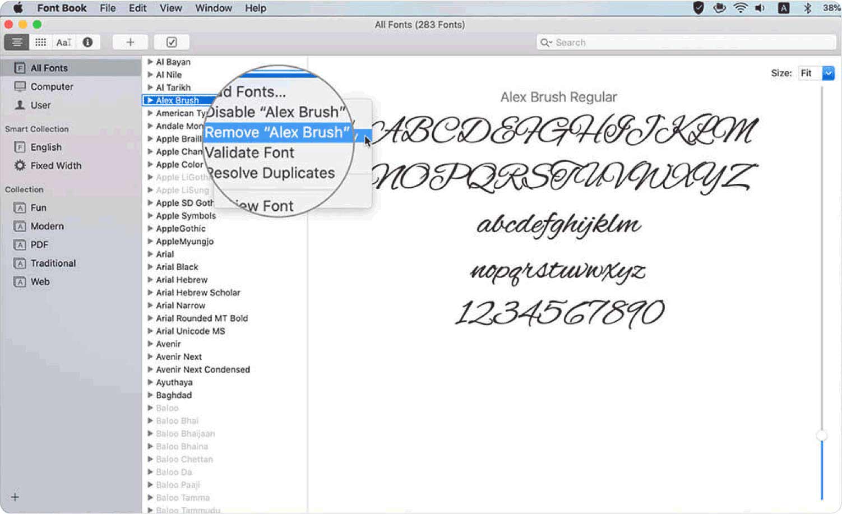Screen dimensions: 842x514
Task: Expand the Al Bayan font family
Action: point(150,62)
